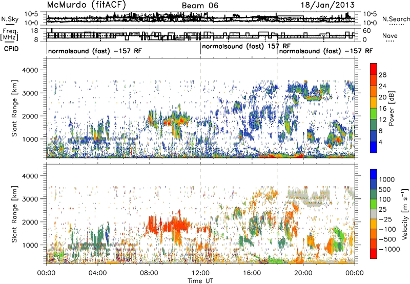
Task: Click the velocity scale value '-25'
Action: [x=386, y=219]
